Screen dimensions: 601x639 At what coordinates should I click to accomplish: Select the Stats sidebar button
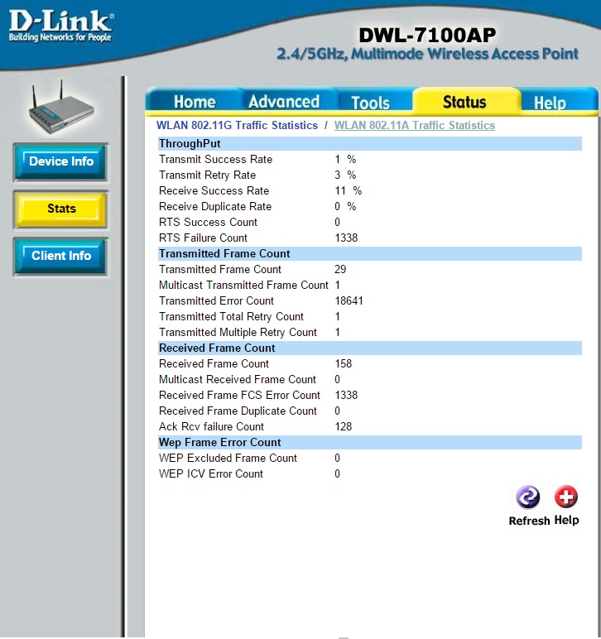coord(60,209)
